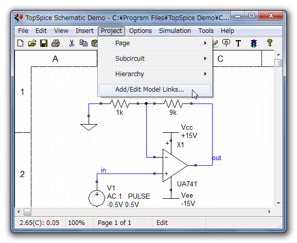
Task: Choose the Text tool T icon
Action: click(x=238, y=43)
